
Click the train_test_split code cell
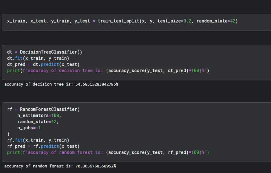136,22
